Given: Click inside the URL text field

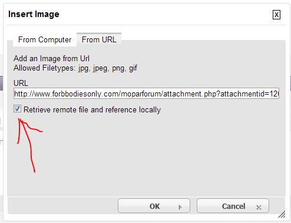Looking at the screenshot, I should [146, 94].
